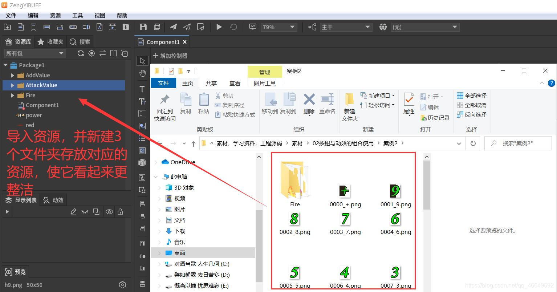
Task: Click the pencil edit icon in display list
Action: [73, 212]
